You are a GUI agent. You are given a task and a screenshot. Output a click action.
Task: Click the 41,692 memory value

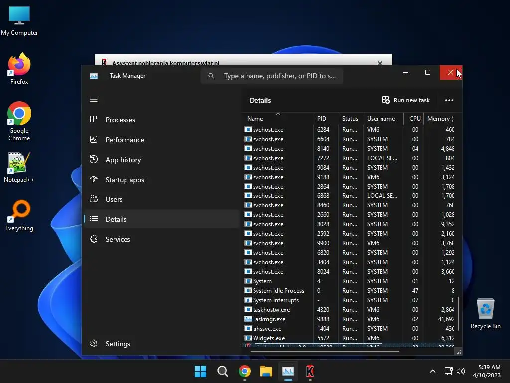(446, 319)
